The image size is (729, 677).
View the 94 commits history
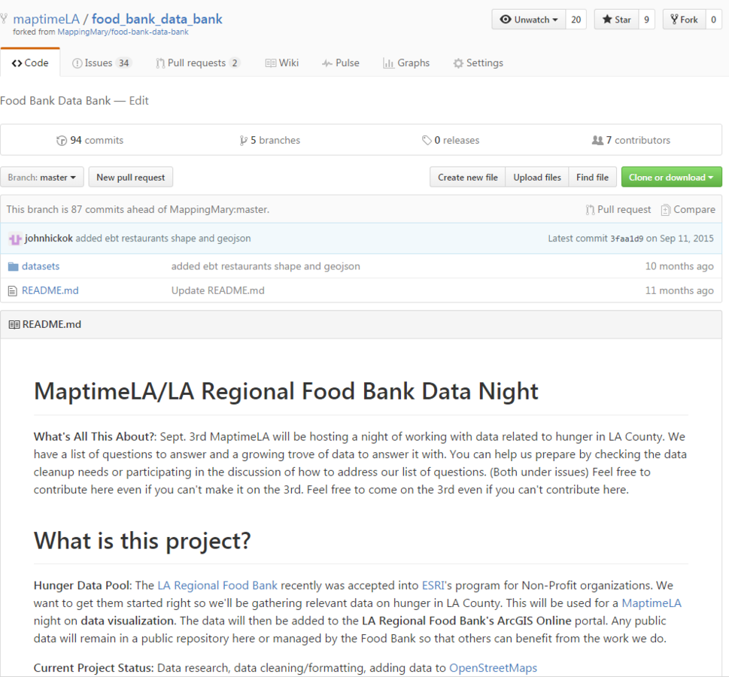[90, 141]
